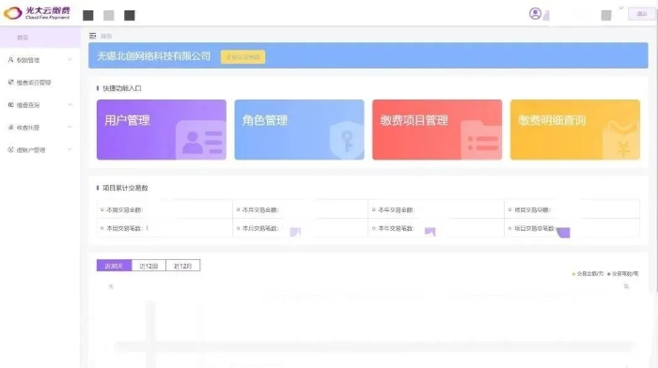Click the 快捷功能入口 section heading

point(121,88)
